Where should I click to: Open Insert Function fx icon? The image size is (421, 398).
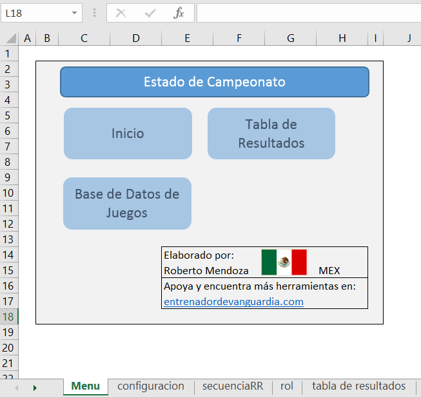click(179, 13)
